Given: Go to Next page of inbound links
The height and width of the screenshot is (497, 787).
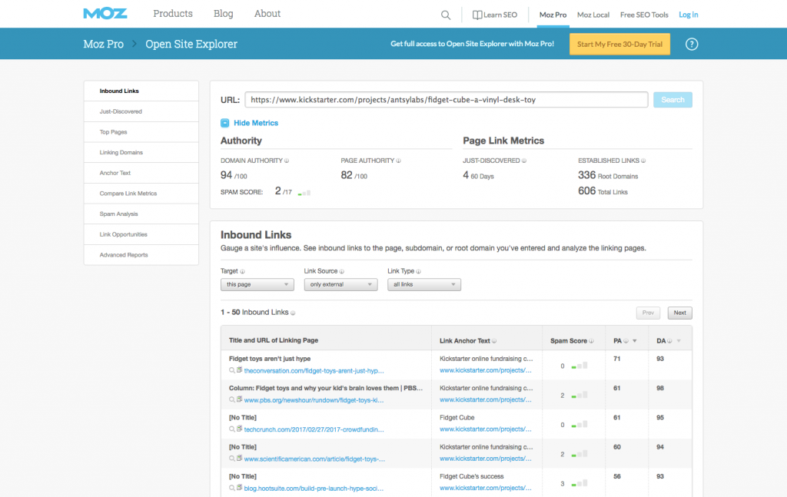Looking at the screenshot, I should [x=679, y=313].
